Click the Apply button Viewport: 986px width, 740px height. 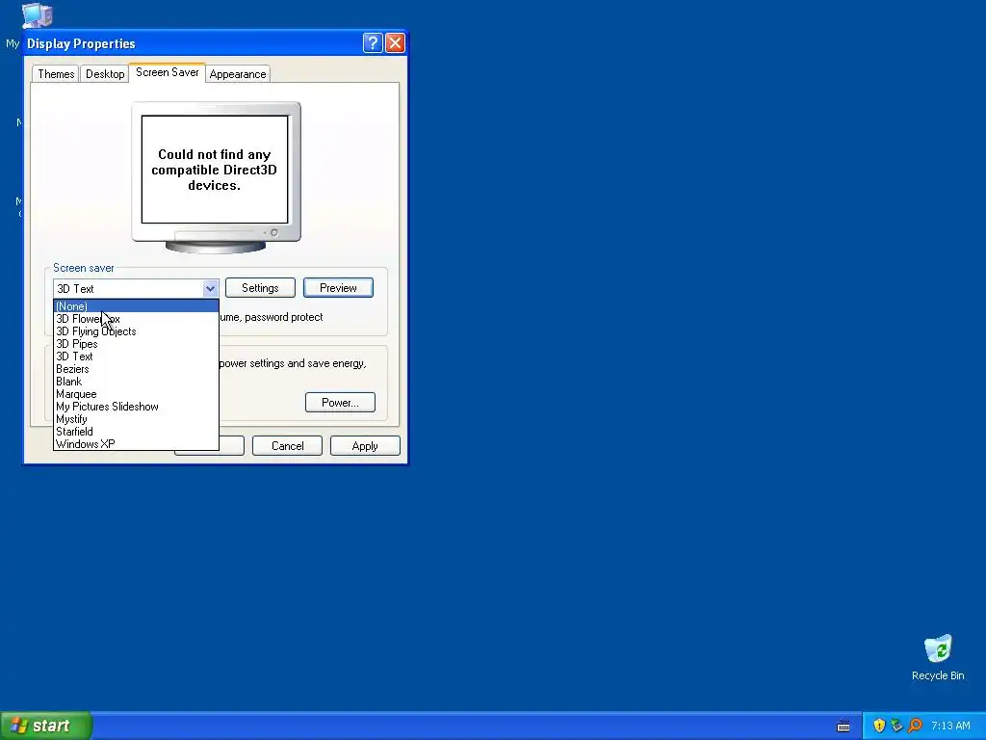(x=365, y=445)
